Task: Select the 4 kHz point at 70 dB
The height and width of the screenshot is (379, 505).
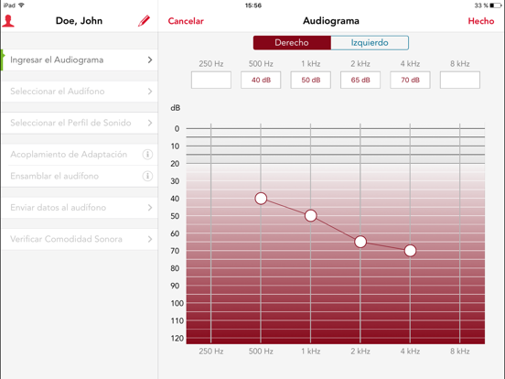Action: (x=410, y=251)
